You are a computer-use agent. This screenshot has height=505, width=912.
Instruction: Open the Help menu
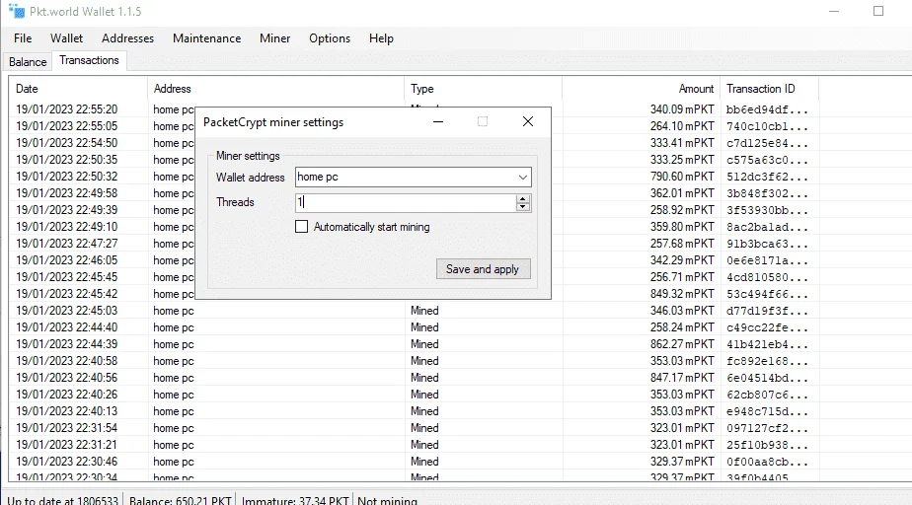pyautogui.click(x=381, y=38)
